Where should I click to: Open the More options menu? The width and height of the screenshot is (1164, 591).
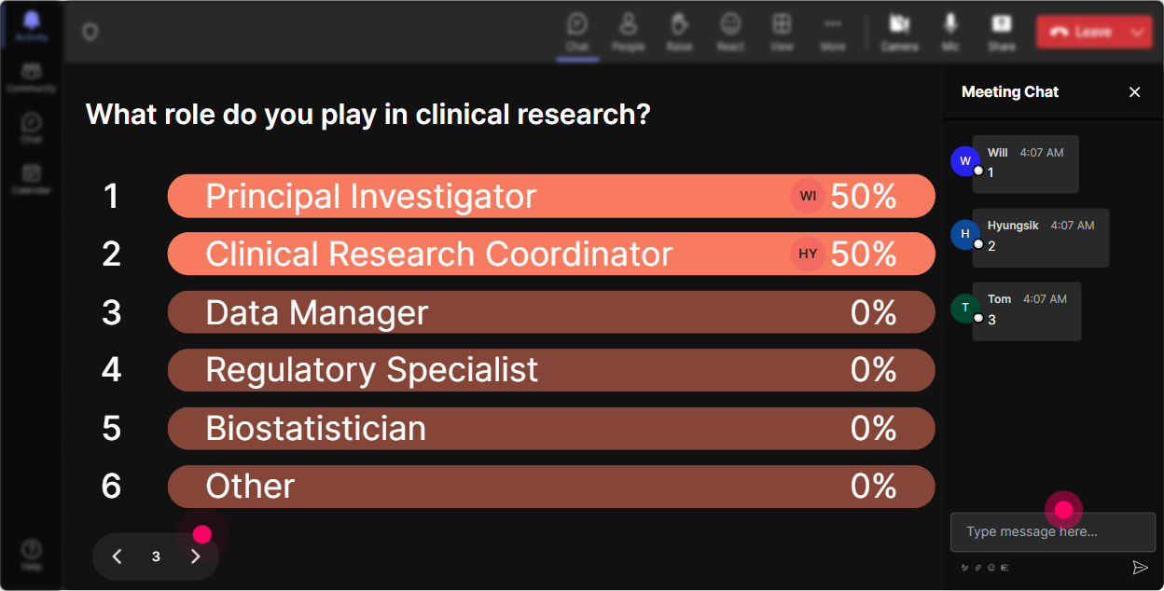pyautogui.click(x=833, y=32)
